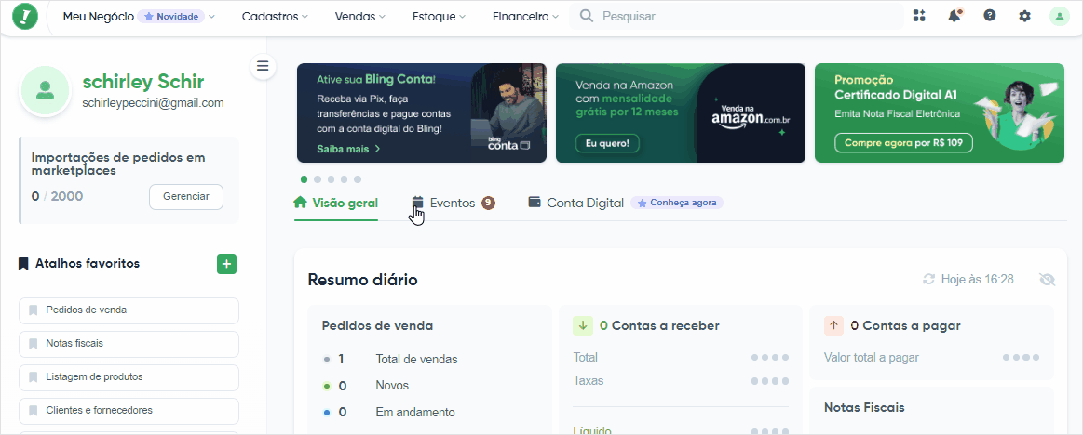1083x435 pixels.
Task: Click into the Pesquisar search field
Action: 737,16
